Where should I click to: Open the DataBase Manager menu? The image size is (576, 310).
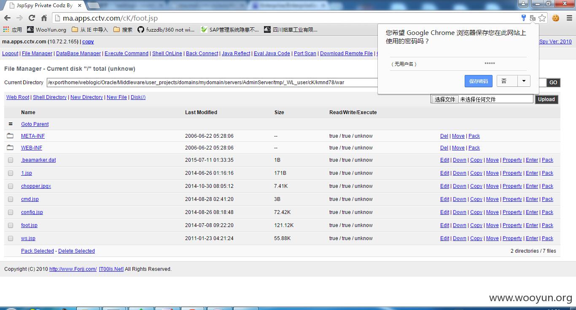(78, 53)
